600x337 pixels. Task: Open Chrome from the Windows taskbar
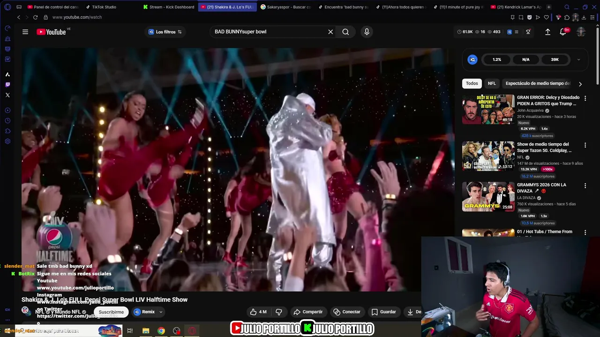[x=161, y=331]
